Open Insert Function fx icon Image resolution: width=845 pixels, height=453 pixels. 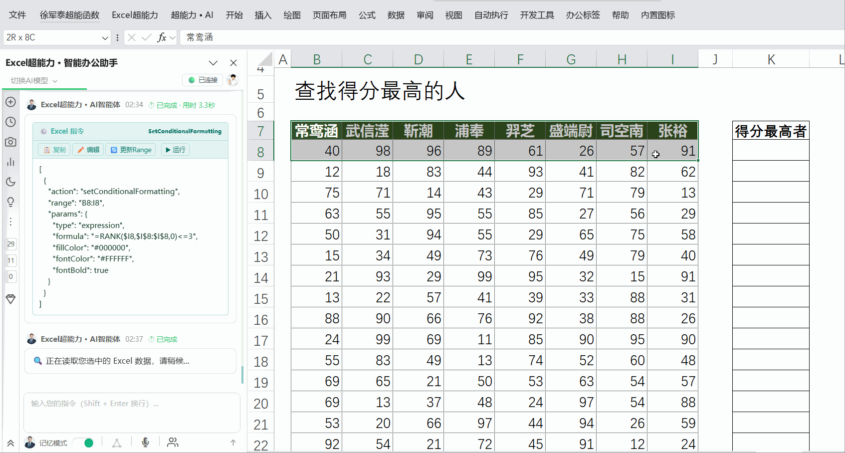tap(162, 37)
